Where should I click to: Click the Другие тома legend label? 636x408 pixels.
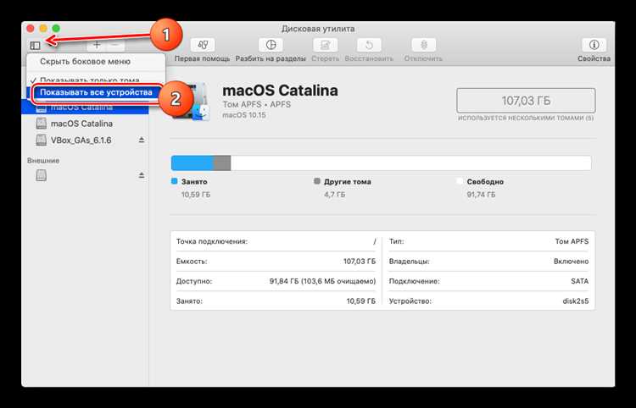347,182
